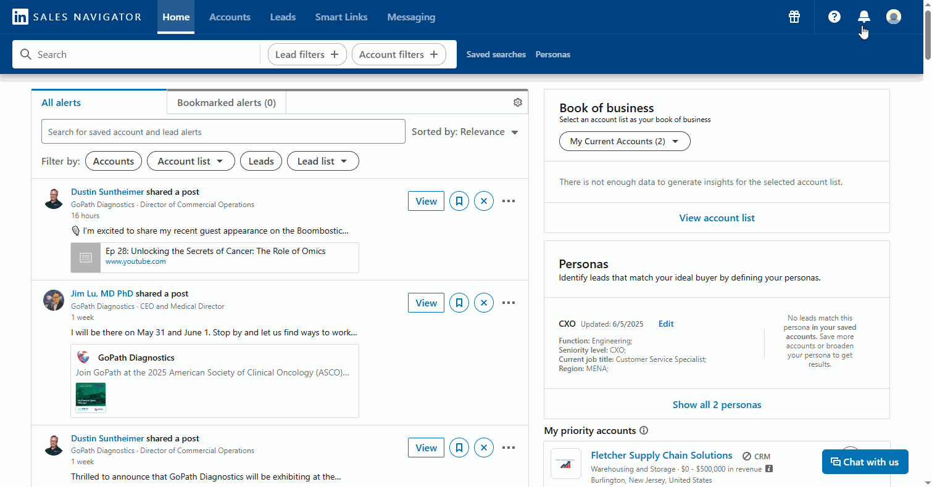
Task: Bookmark Dustin's GoPath exhibiting post alert
Action: click(459, 448)
